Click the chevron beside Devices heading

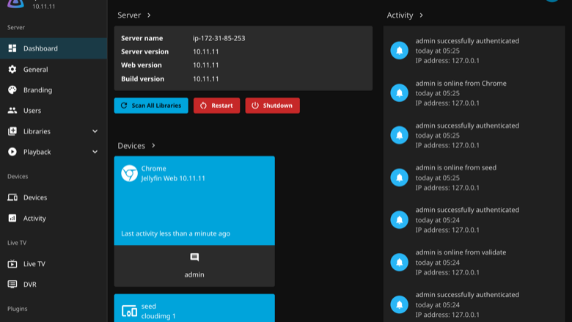coord(153,145)
